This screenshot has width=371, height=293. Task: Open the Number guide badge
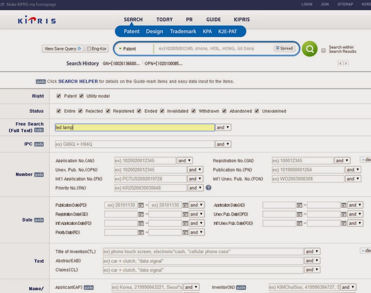pos(39,174)
